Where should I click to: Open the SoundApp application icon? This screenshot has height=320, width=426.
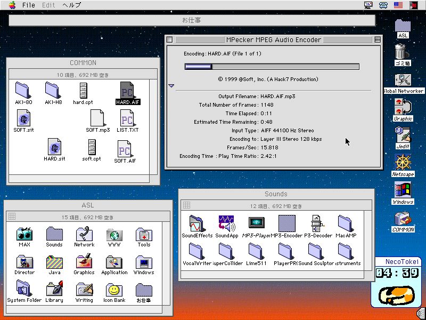227,223
